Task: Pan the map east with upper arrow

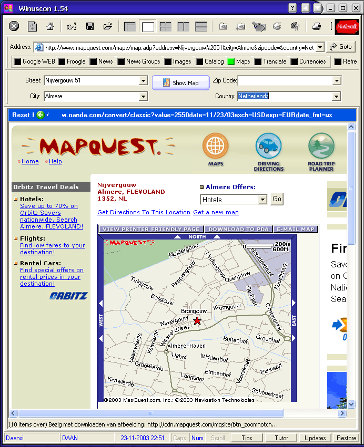Action: coord(294,303)
